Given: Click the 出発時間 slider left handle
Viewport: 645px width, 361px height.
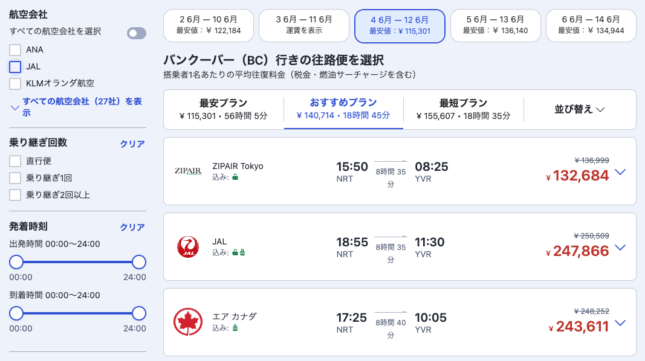Looking at the screenshot, I should [16, 262].
